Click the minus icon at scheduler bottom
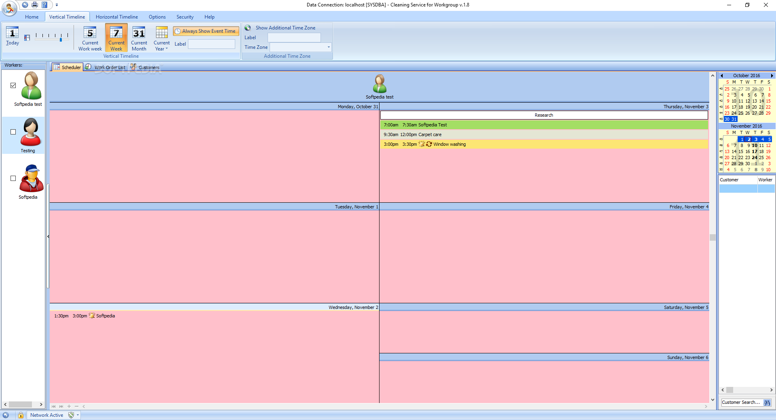Viewport: 776px width, 420px height. click(x=76, y=406)
